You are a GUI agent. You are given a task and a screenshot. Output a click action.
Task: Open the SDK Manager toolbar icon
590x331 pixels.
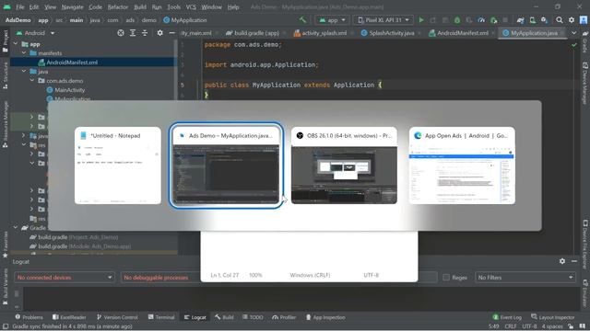(x=544, y=20)
